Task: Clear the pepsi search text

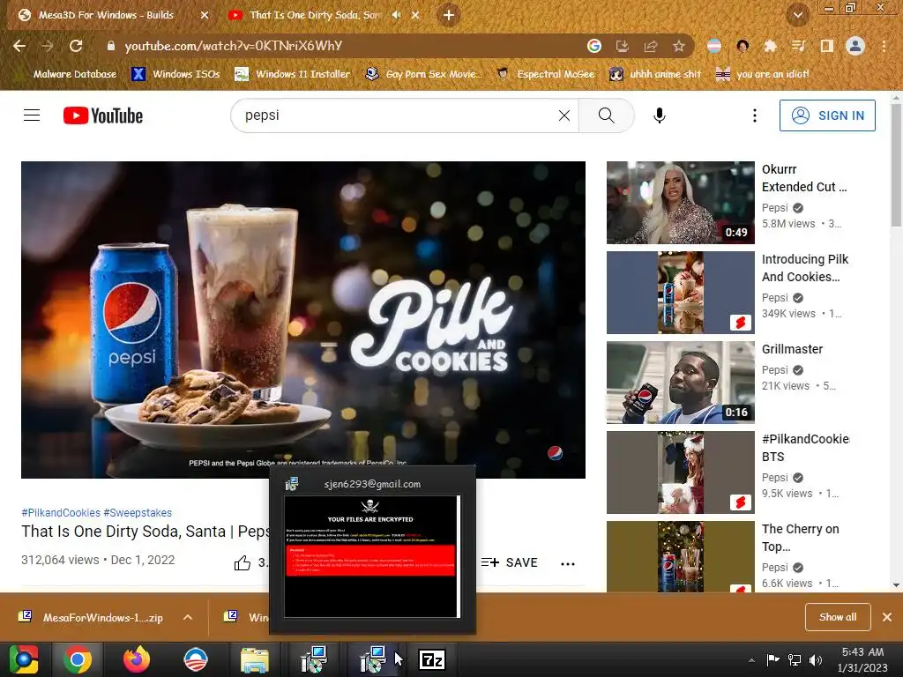Action: [564, 115]
